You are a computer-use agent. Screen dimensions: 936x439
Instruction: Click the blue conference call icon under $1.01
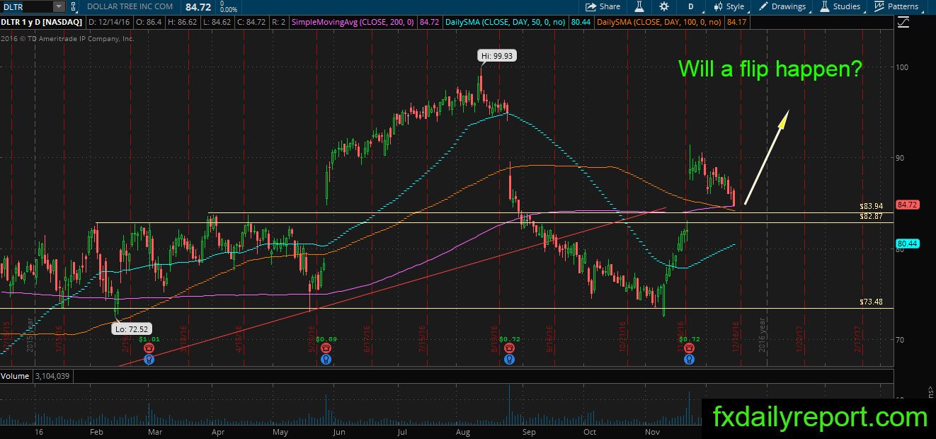click(x=149, y=359)
